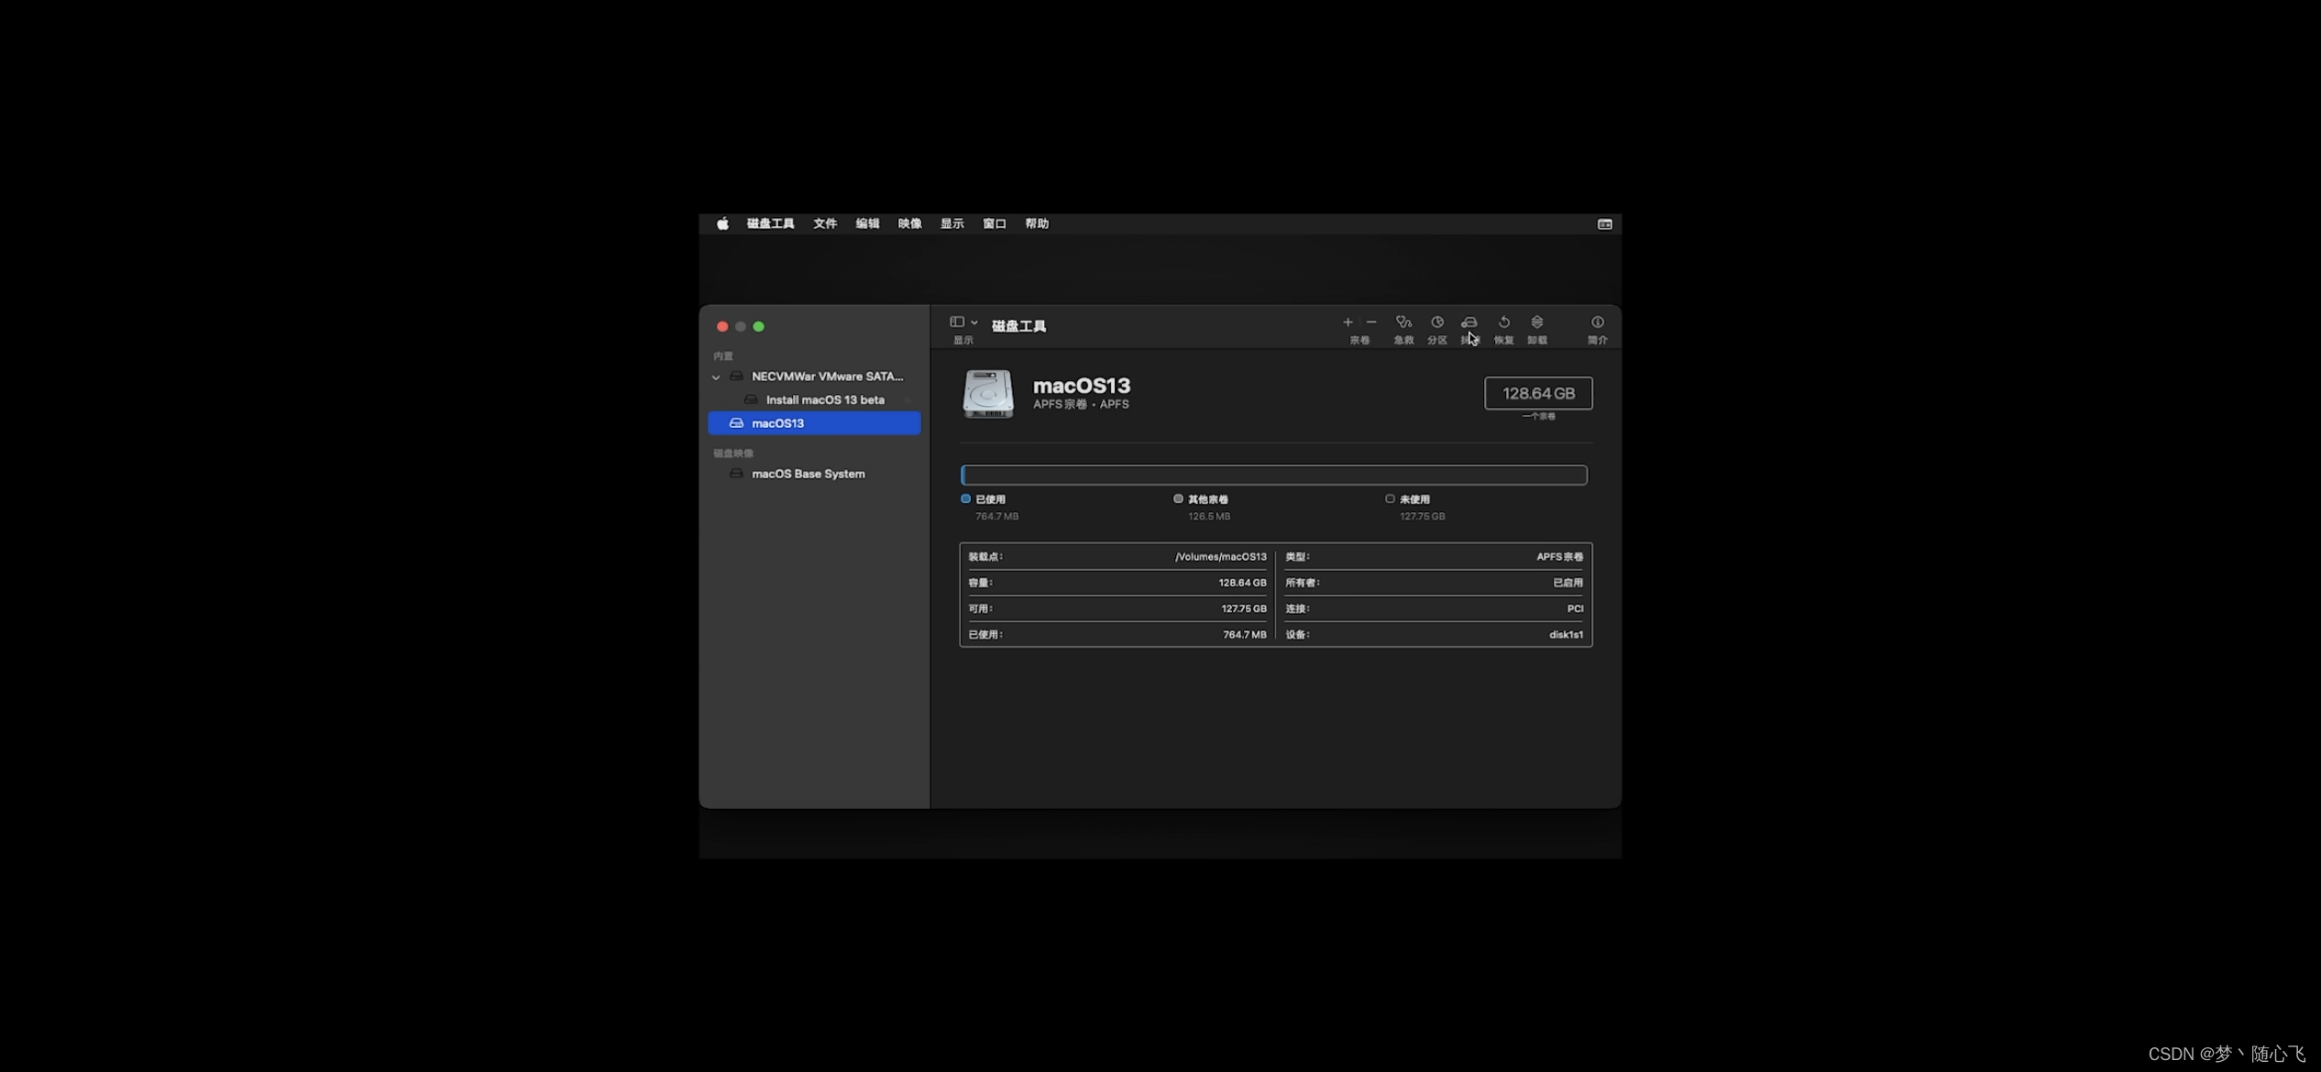Click the disk usage bar
Screen dimensions: 2321x1072
pos(1273,475)
